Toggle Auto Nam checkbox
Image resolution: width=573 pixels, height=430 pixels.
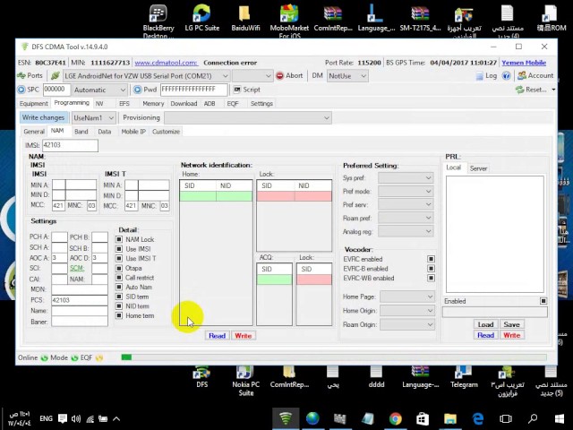coord(119,287)
